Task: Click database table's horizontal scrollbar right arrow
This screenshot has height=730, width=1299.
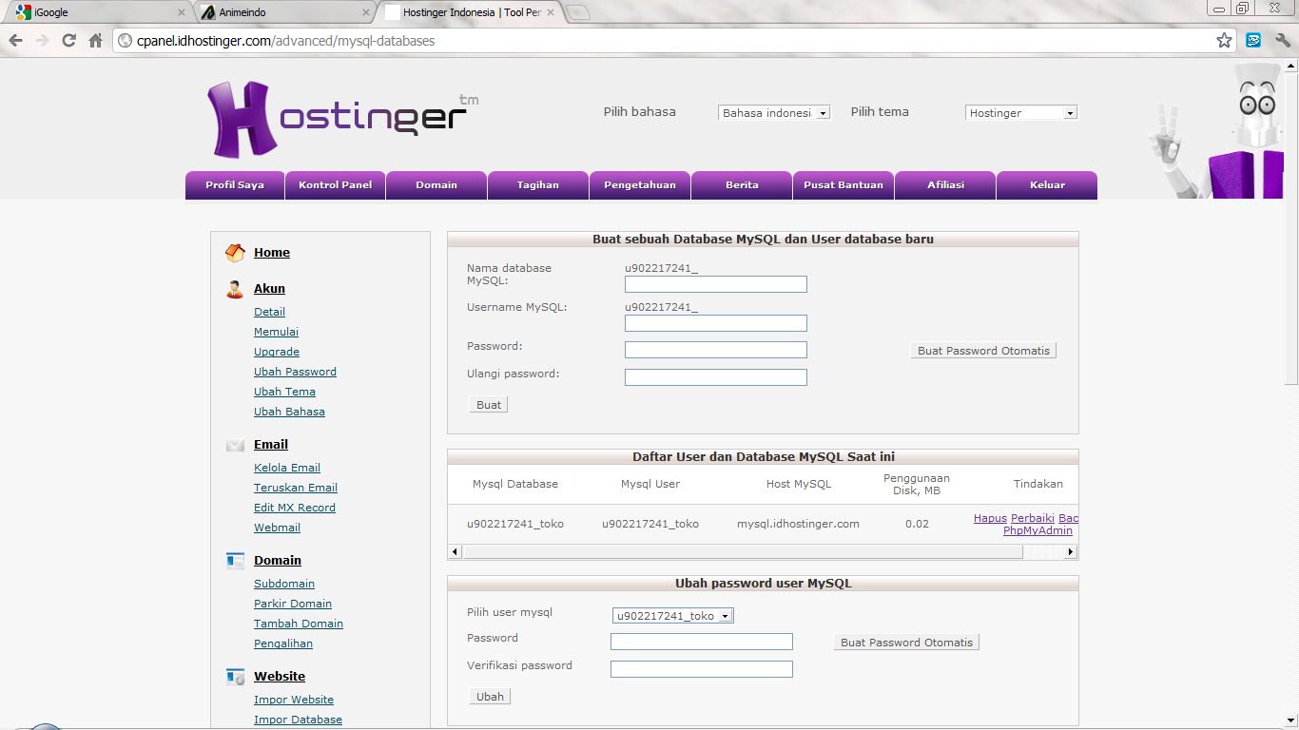Action: (1071, 551)
